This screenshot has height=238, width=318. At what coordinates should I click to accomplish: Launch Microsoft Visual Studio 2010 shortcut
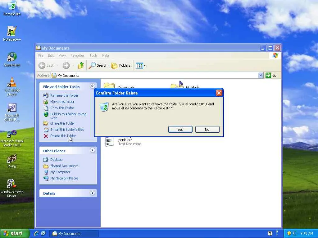pyautogui.click(x=12, y=139)
